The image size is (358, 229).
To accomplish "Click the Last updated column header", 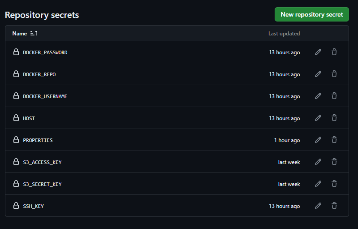I will pos(284,34).
